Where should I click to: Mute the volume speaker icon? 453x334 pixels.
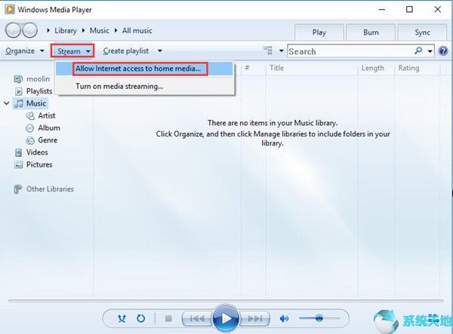(284, 318)
